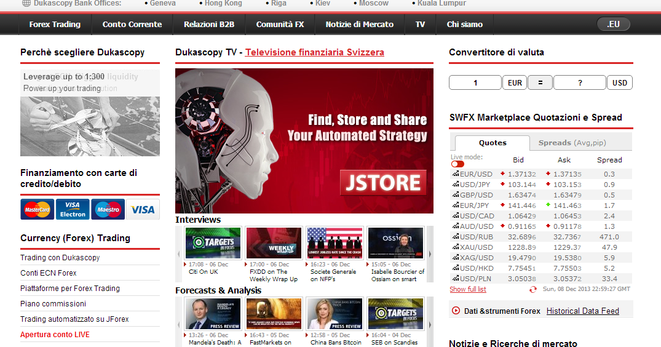Viewport: 661px width, 347px height.
Task: Switch to the Quotes tab
Action: click(493, 143)
